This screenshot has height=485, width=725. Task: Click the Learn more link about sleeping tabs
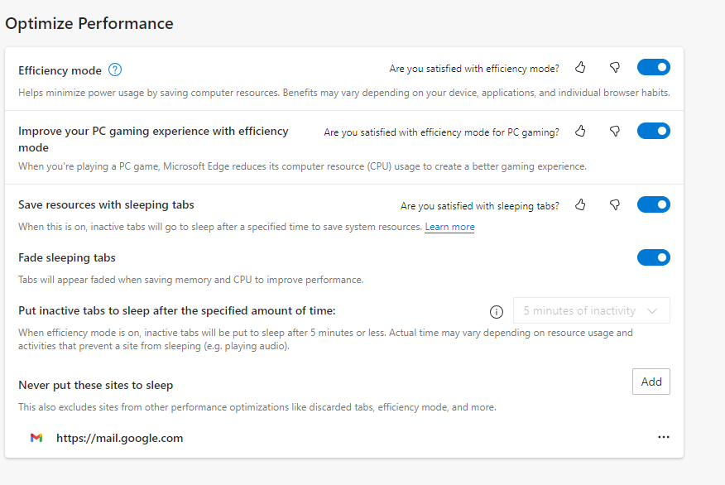pos(449,226)
